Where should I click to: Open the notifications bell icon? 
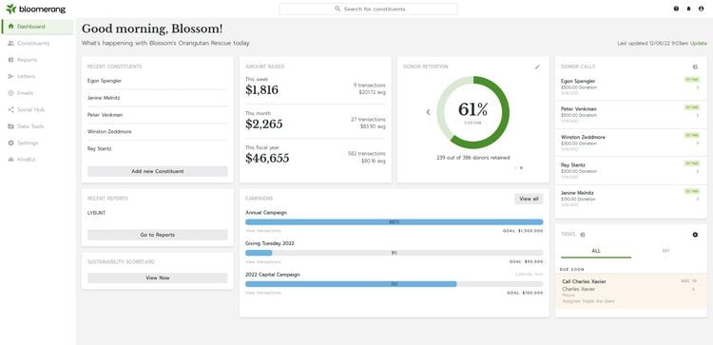click(x=688, y=9)
